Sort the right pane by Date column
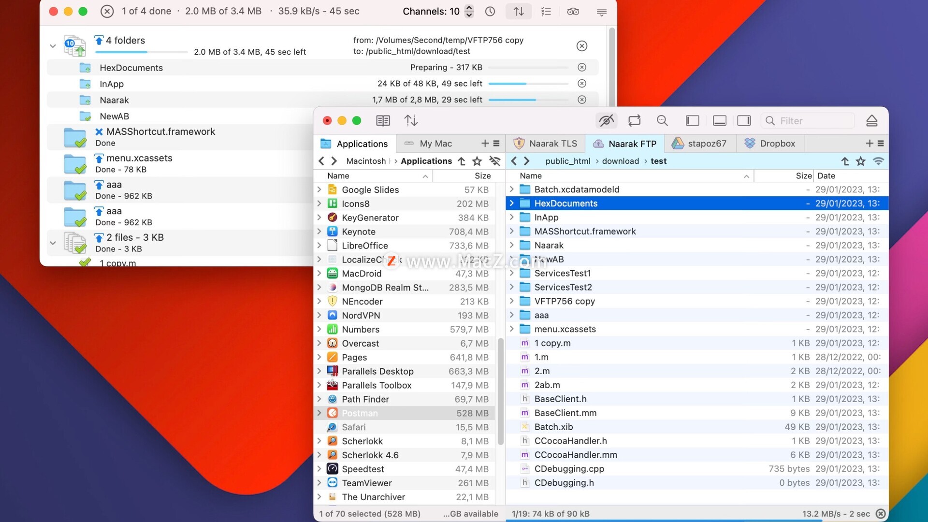This screenshot has width=928, height=522. 851,176
